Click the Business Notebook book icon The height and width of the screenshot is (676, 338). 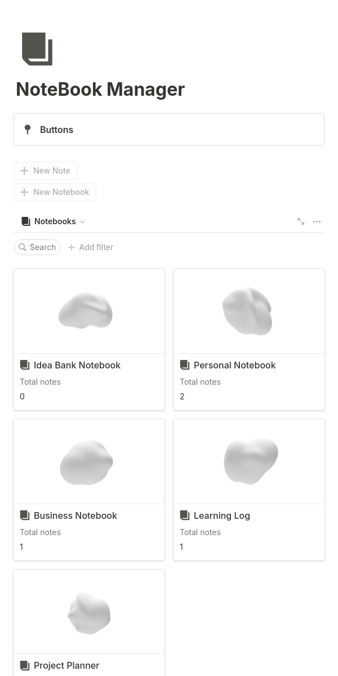pos(25,515)
